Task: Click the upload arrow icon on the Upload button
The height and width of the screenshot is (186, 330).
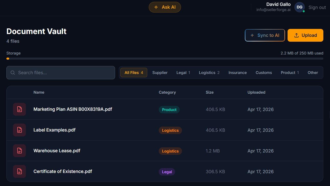Action: pyautogui.click(x=296, y=35)
